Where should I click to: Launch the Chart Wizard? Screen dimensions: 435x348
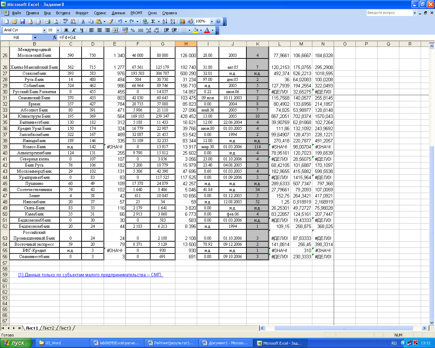point(182,21)
